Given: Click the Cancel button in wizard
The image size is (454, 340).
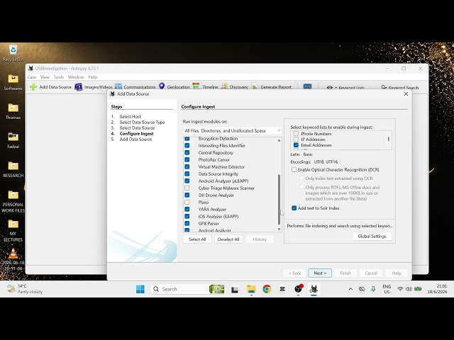Looking at the screenshot, I should [x=371, y=273].
